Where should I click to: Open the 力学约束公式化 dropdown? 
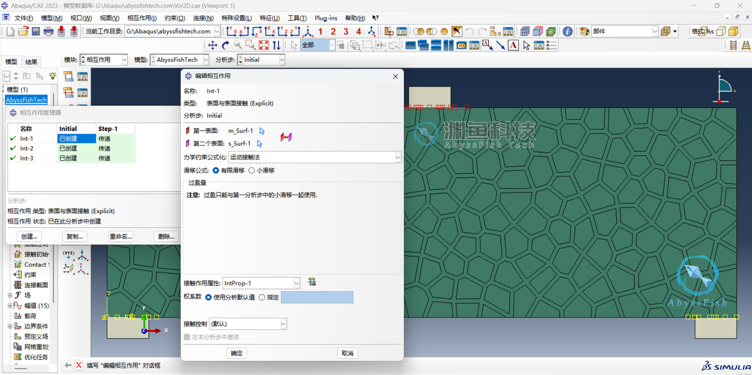tap(398, 157)
